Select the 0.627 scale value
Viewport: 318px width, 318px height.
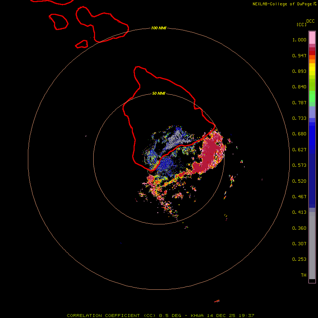tap(299, 150)
